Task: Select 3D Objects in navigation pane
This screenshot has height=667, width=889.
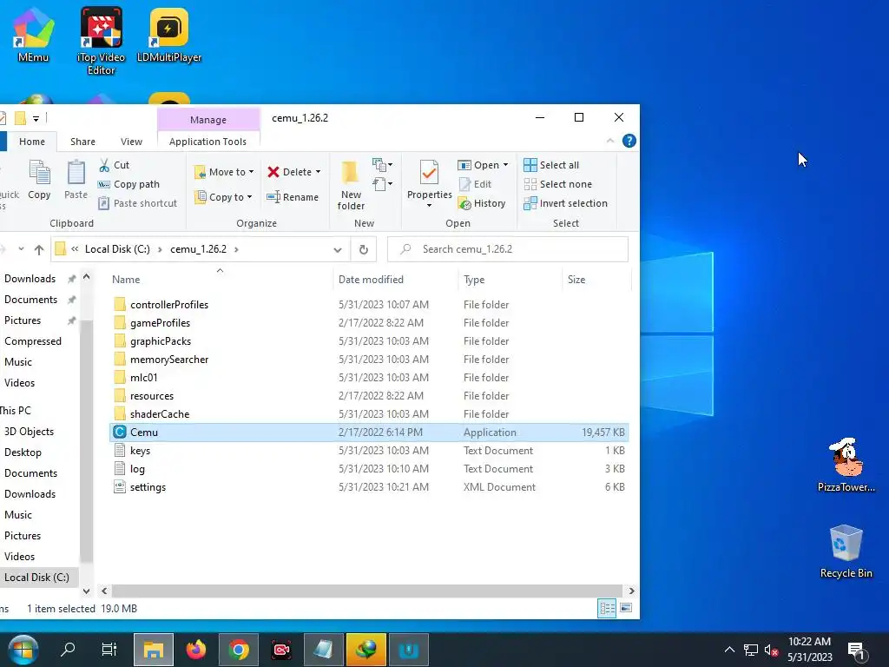Action: pyautogui.click(x=29, y=432)
